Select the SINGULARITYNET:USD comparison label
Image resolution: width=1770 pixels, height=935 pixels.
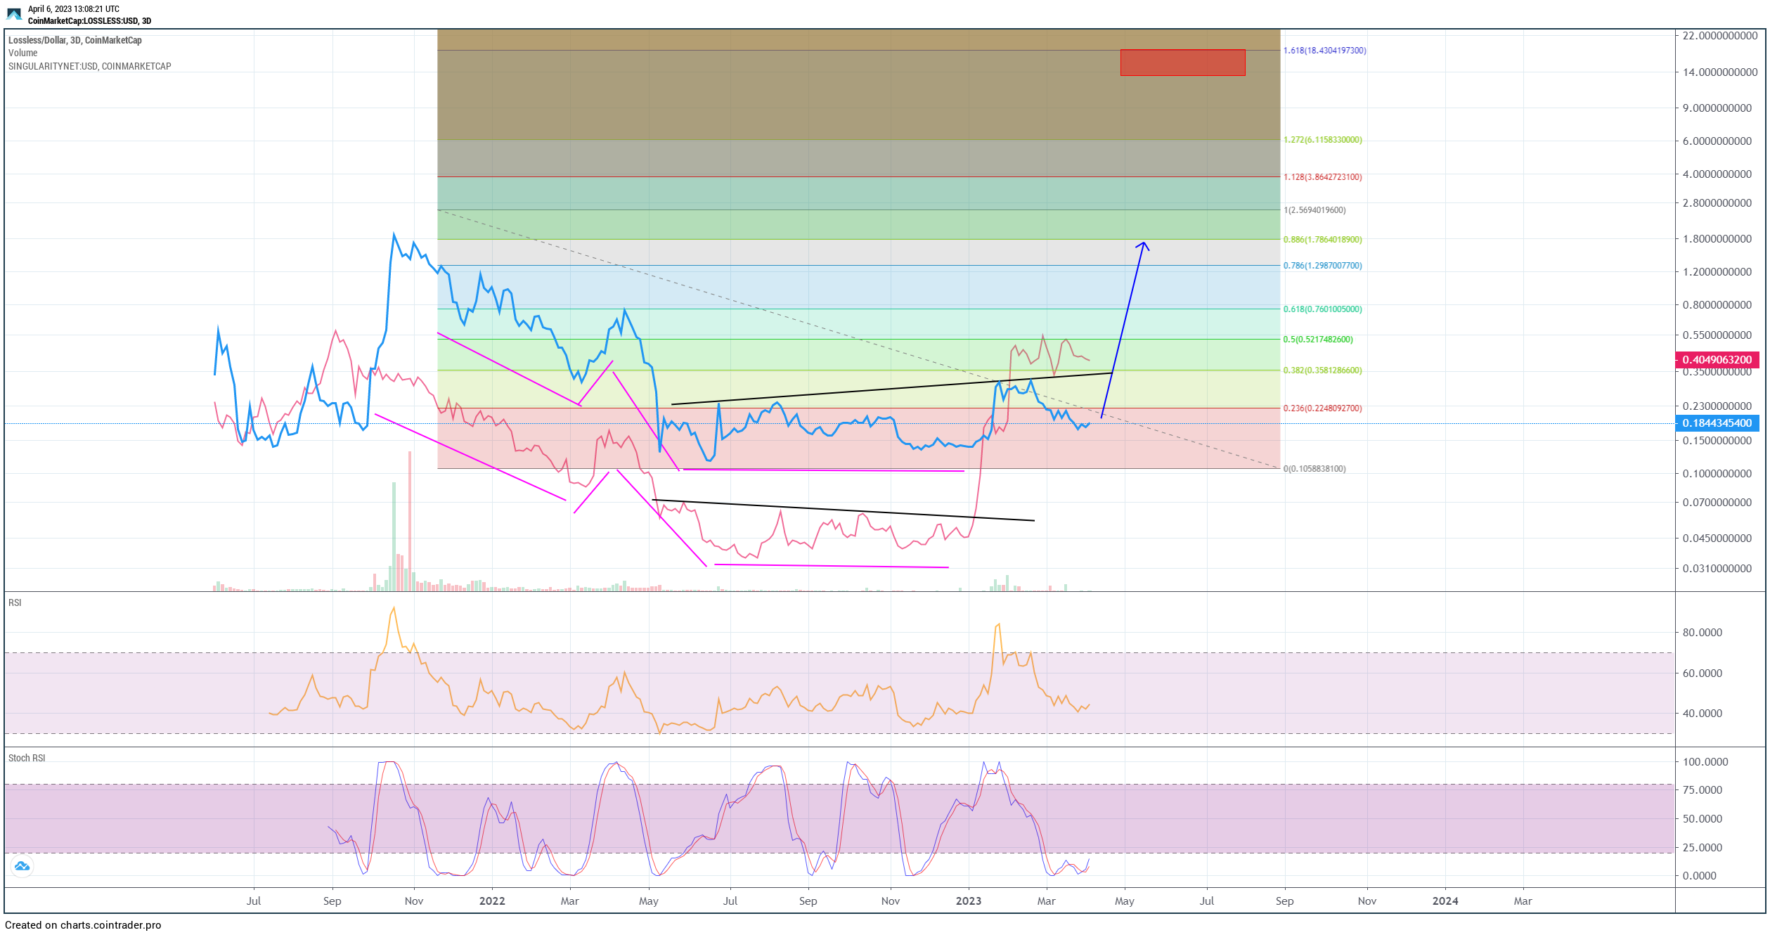89,66
